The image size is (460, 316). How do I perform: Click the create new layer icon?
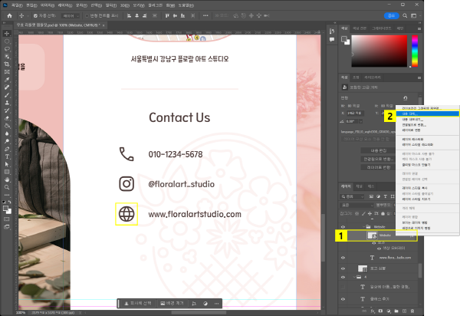click(404, 311)
